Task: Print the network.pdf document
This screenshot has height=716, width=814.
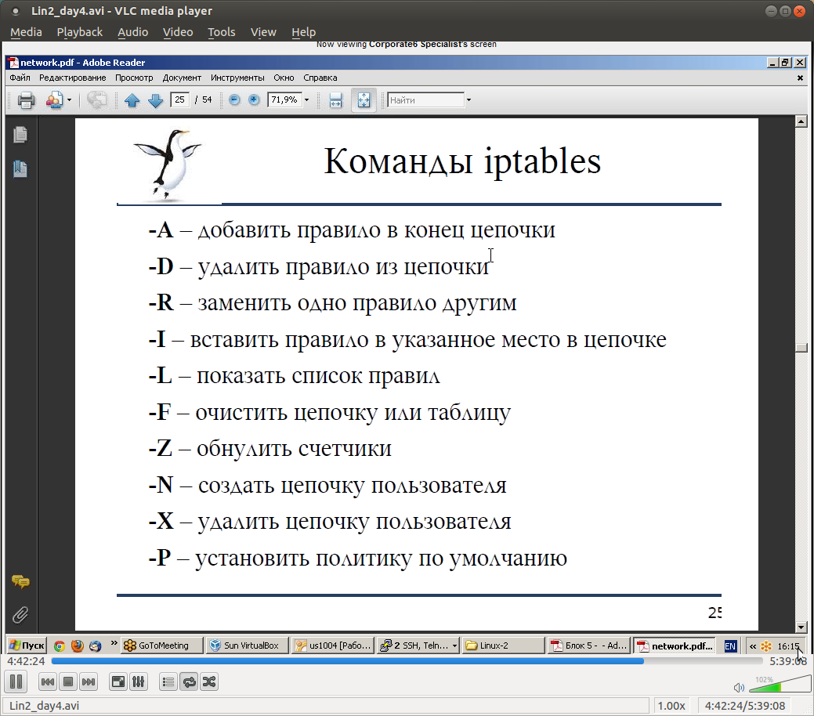Action: 24,99
